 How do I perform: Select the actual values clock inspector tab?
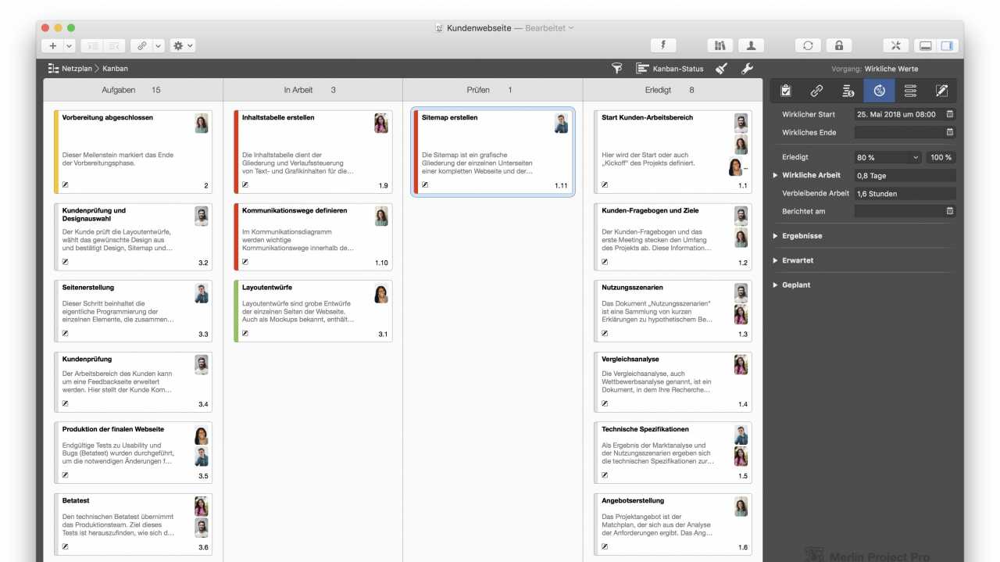click(x=879, y=91)
